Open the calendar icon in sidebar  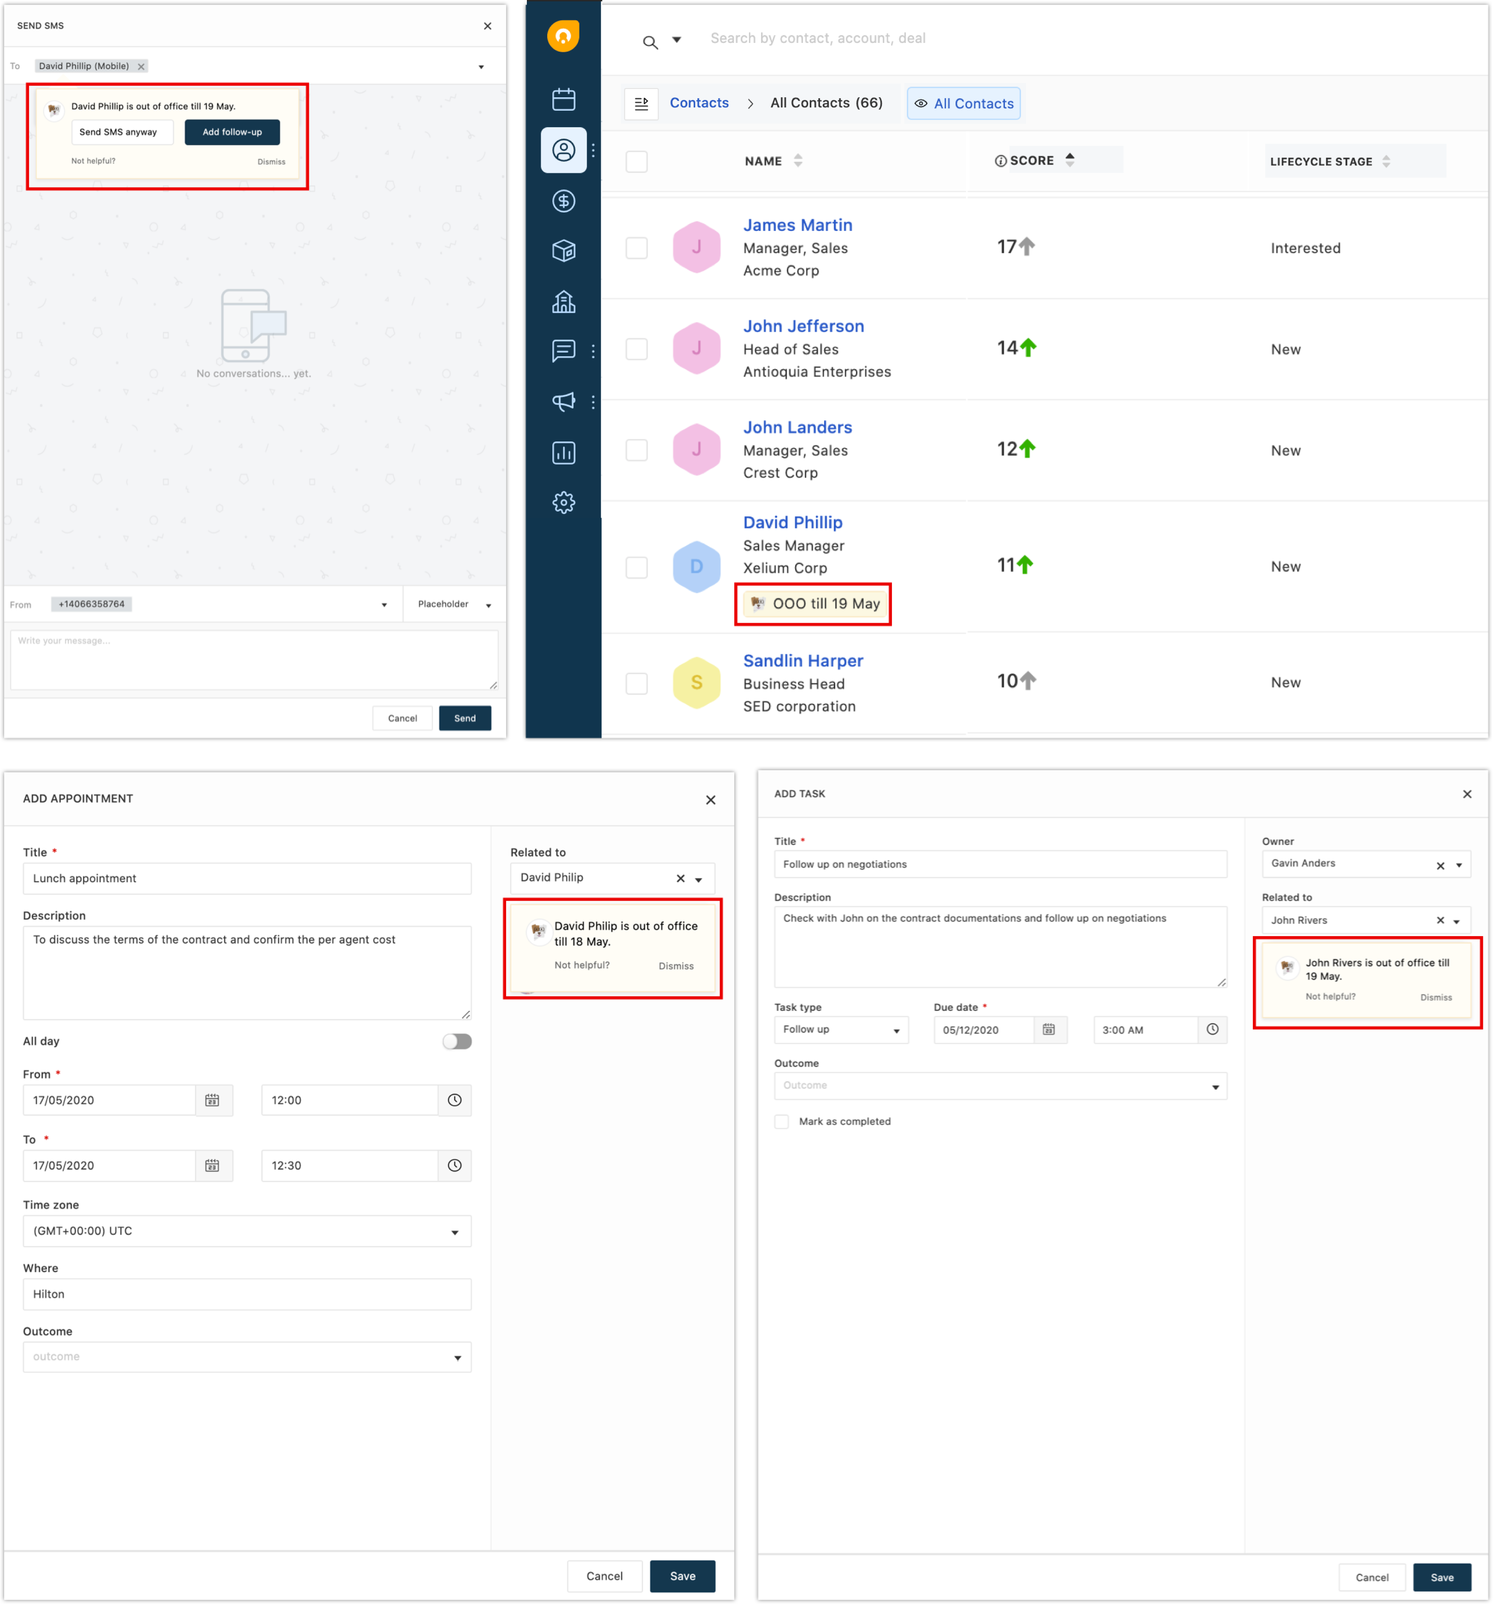click(563, 99)
